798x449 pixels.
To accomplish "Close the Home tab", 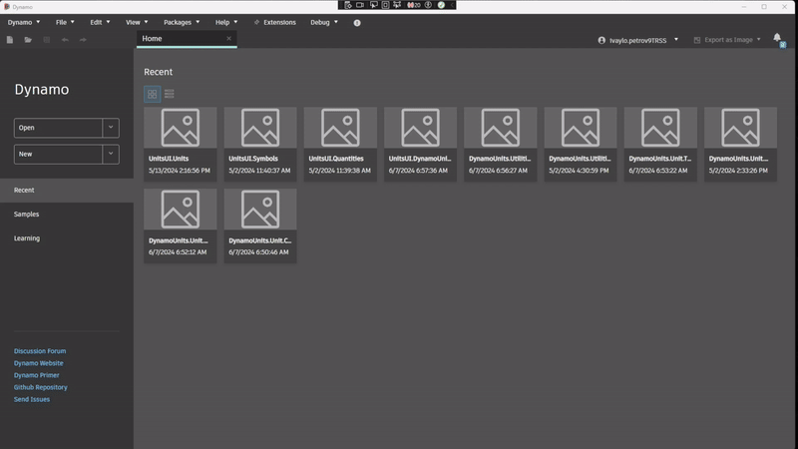I will tap(228, 39).
